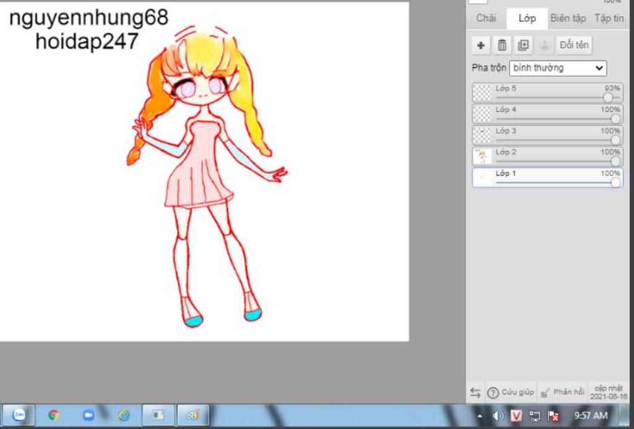Select layer Lớp 4
The image size is (634, 429).
point(547,114)
